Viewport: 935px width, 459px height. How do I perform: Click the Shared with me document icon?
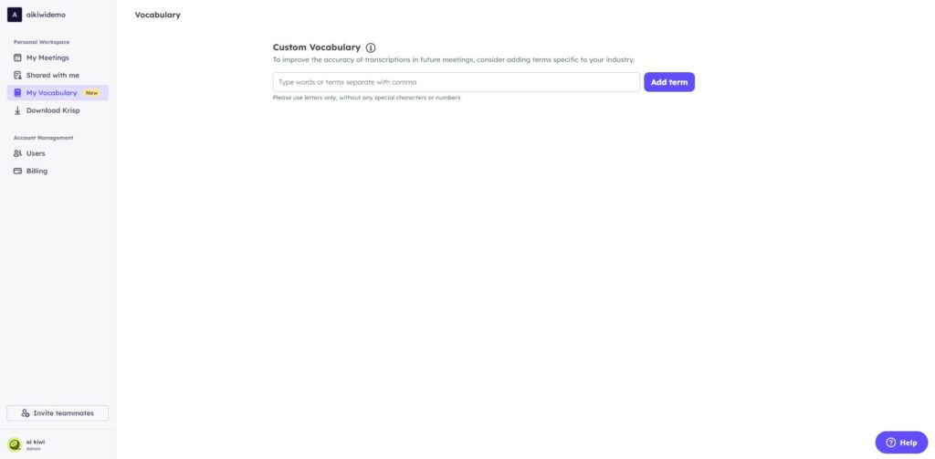17,75
